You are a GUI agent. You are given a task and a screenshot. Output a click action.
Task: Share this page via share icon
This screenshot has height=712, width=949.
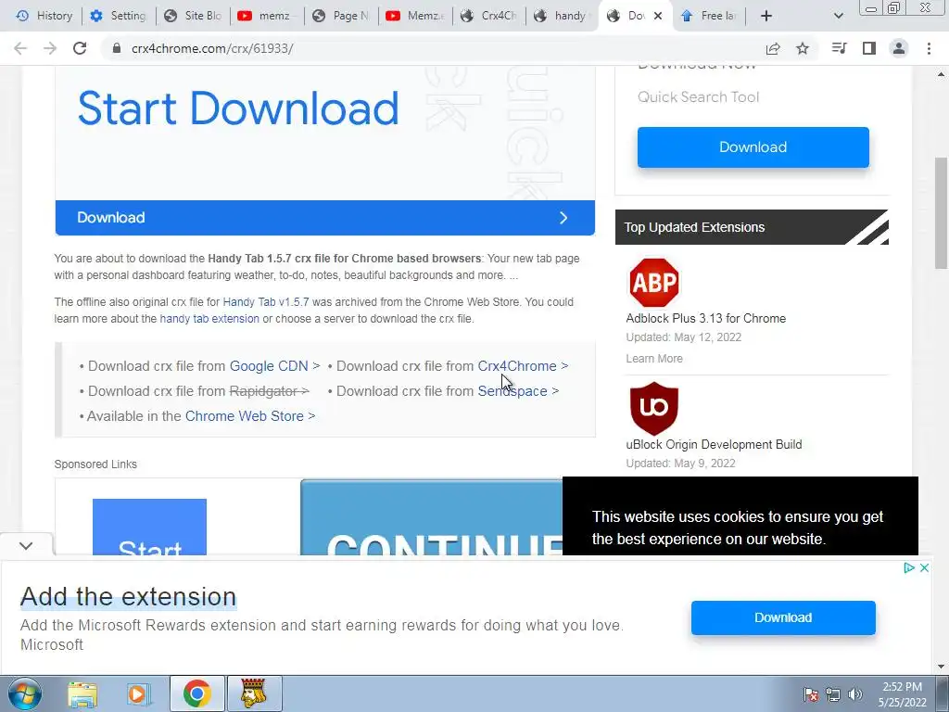(773, 48)
